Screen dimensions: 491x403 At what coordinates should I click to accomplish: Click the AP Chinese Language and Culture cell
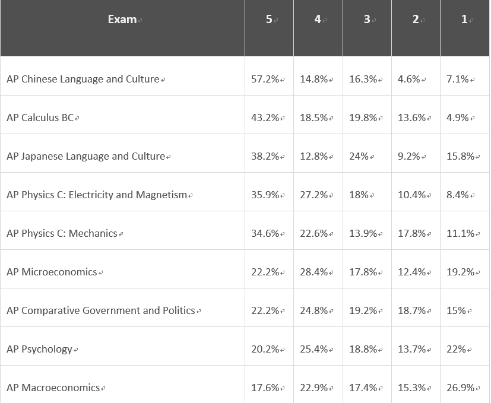pos(83,79)
